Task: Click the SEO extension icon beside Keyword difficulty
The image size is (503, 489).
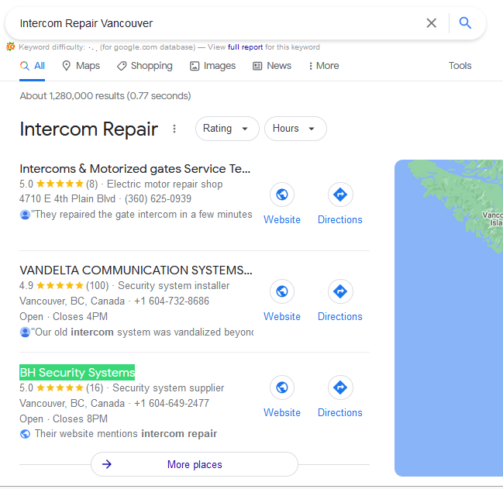Action: pos(11,47)
